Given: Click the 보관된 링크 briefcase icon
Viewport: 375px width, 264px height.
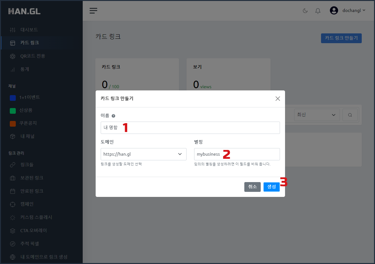Looking at the screenshot, I should click(x=13, y=178).
